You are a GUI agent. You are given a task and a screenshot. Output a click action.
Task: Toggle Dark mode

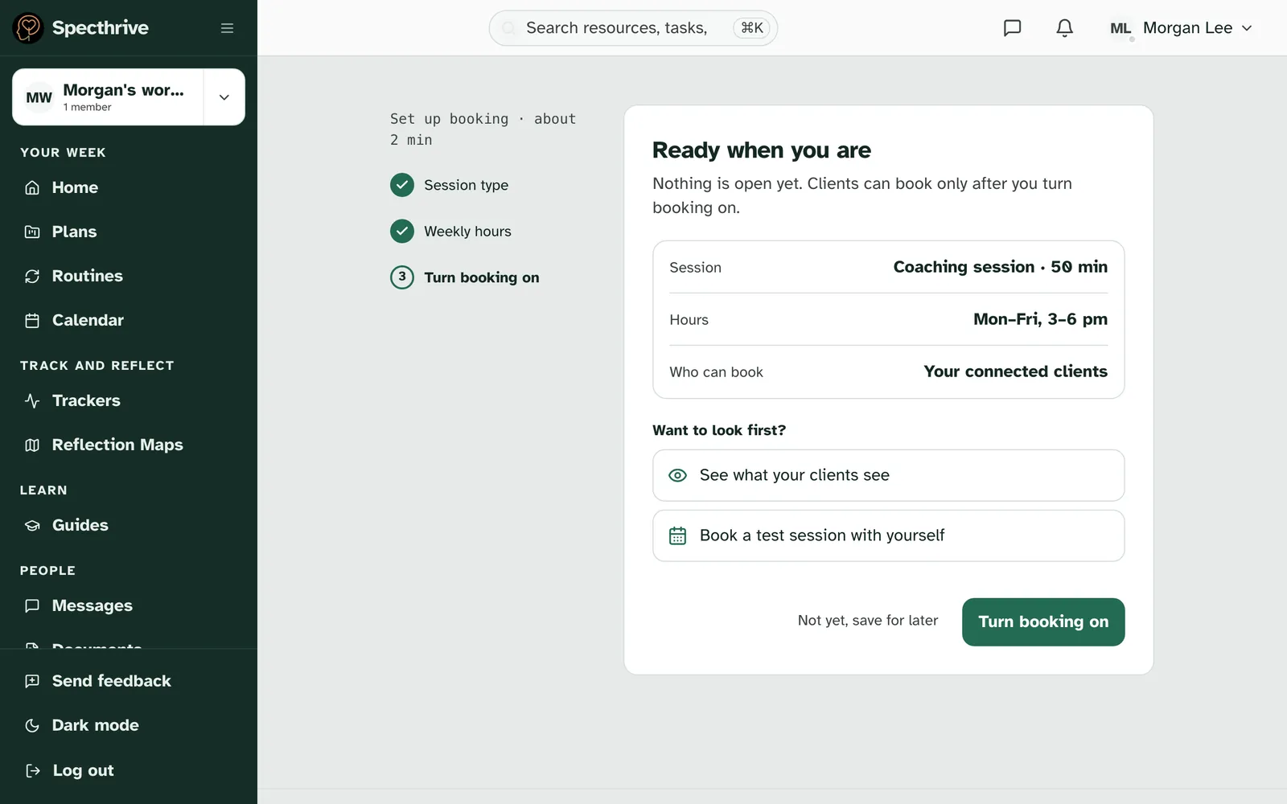coord(129,725)
